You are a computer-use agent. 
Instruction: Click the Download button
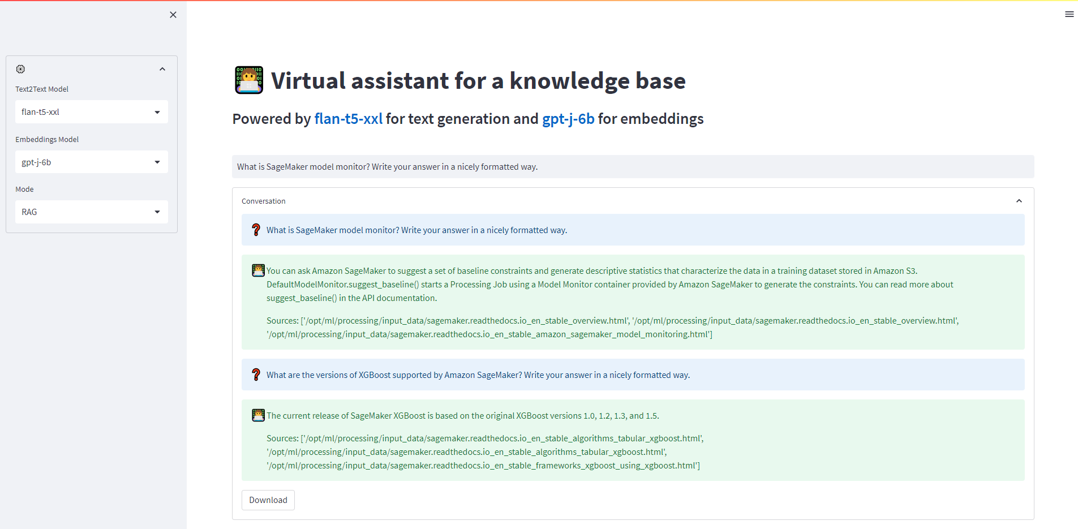[268, 500]
